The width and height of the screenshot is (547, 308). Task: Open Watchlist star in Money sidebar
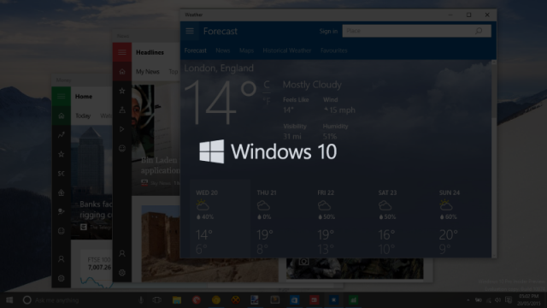[62, 154]
